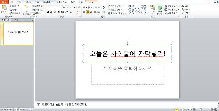The height and width of the screenshot is (111, 219).
Task: Click Align Text (텍스트 맞춤)
Action: click(115, 10)
